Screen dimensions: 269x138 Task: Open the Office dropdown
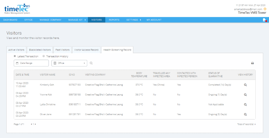tap(69, 63)
